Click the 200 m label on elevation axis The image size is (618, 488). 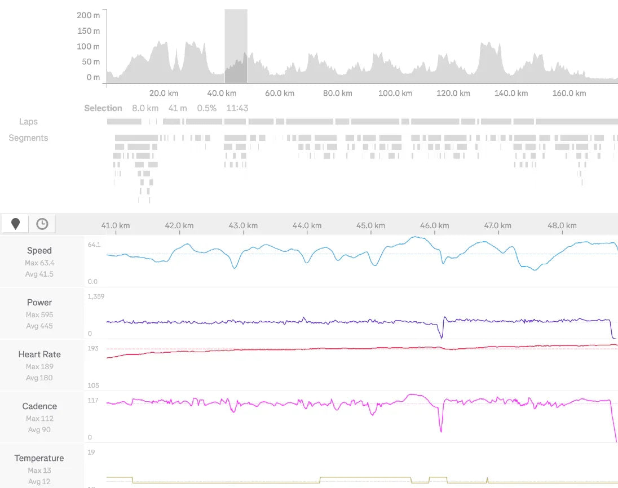tap(89, 15)
